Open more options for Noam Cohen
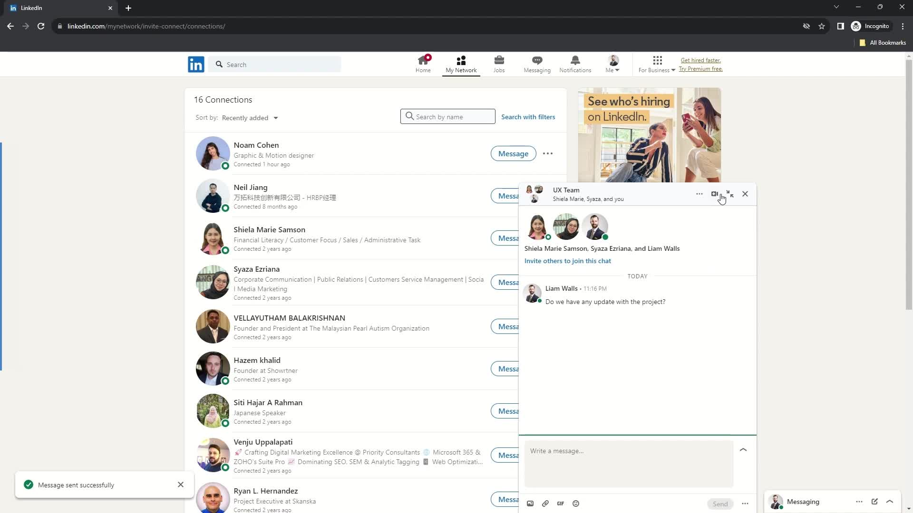 (548, 153)
